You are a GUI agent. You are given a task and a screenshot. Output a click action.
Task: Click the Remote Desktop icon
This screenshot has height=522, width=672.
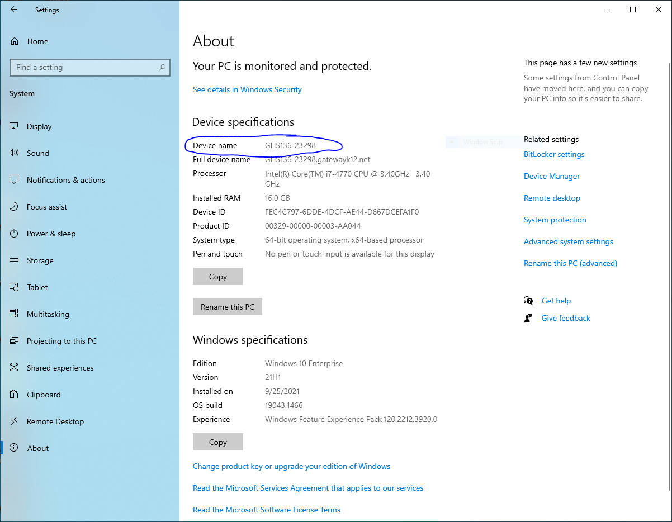(x=15, y=421)
